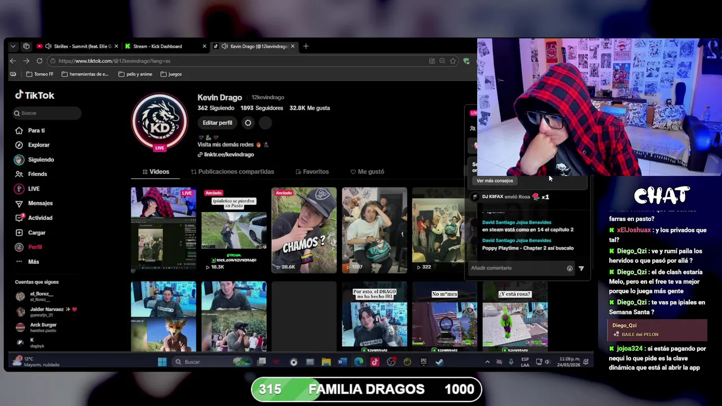Click the zoom magnifier in address bar
The image size is (722, 406).
click(442, 61)
